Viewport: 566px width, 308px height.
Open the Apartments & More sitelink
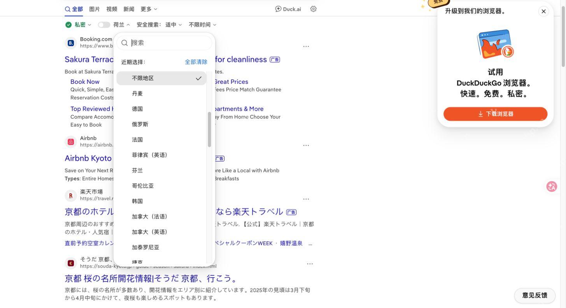(239, 109)
